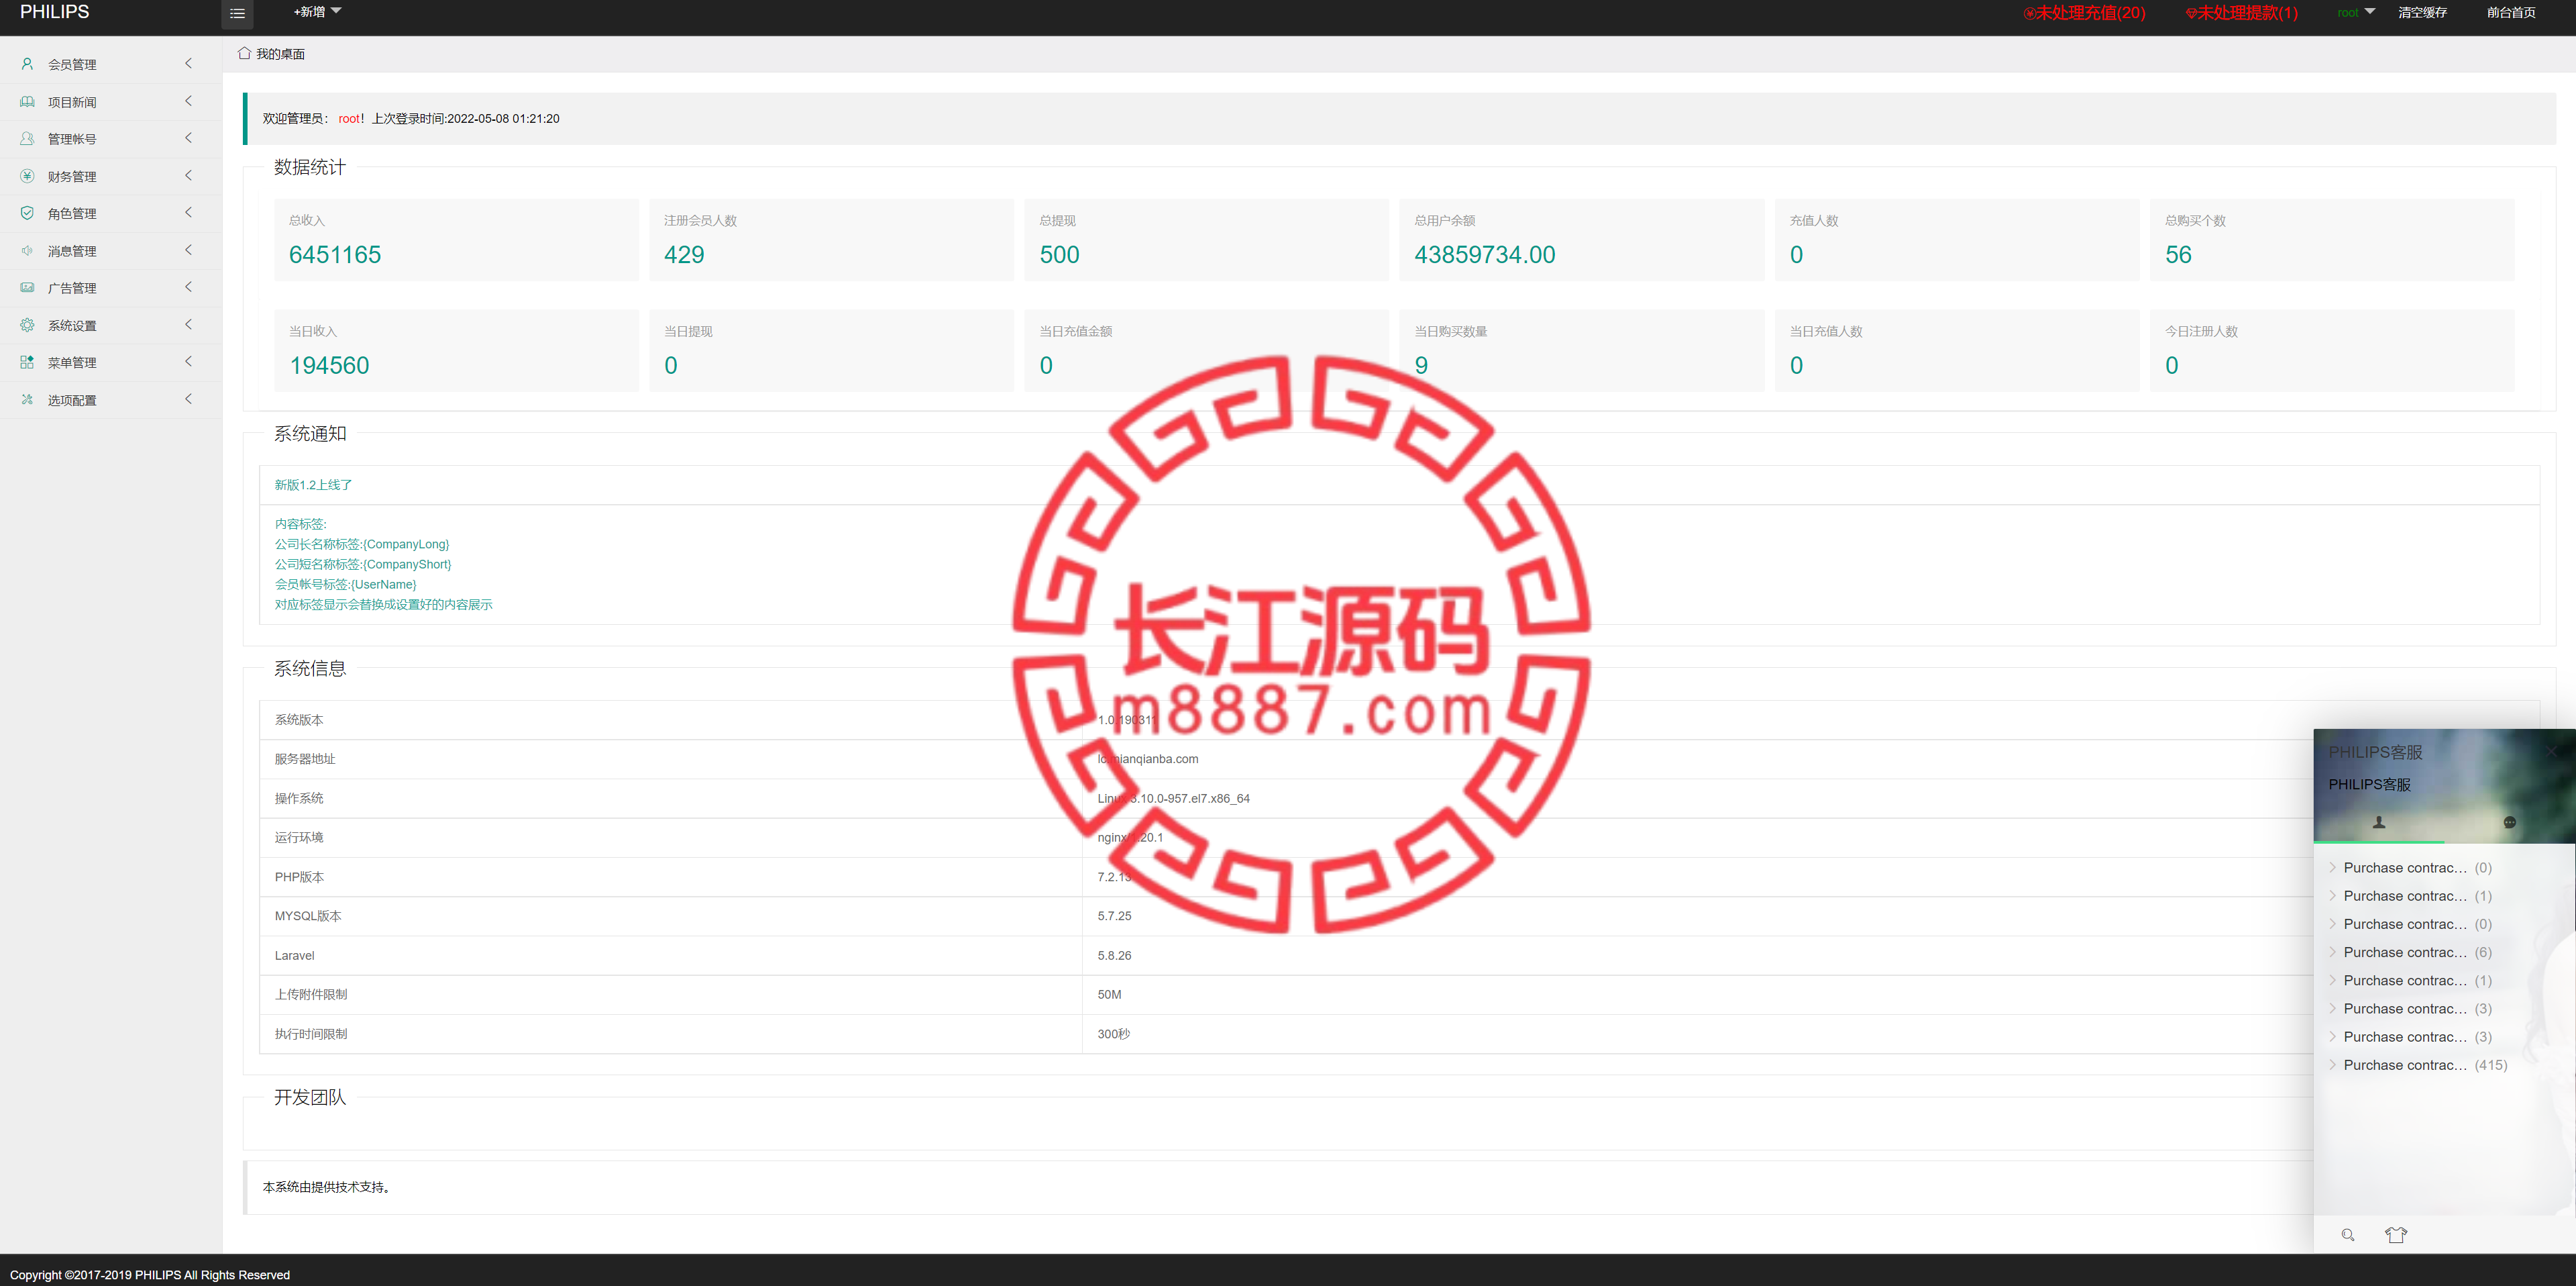Image resolution: width=2576 pixels, height=1286 pixels.
Task: Expand the Purchase contract group showing (6)
Action: 2410,952
